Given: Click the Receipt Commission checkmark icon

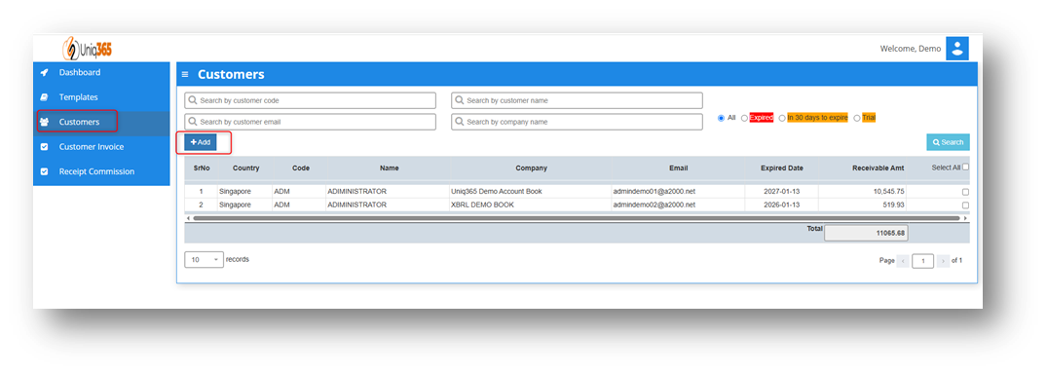Looking at the screenshot, I should (x=44, y=171).
